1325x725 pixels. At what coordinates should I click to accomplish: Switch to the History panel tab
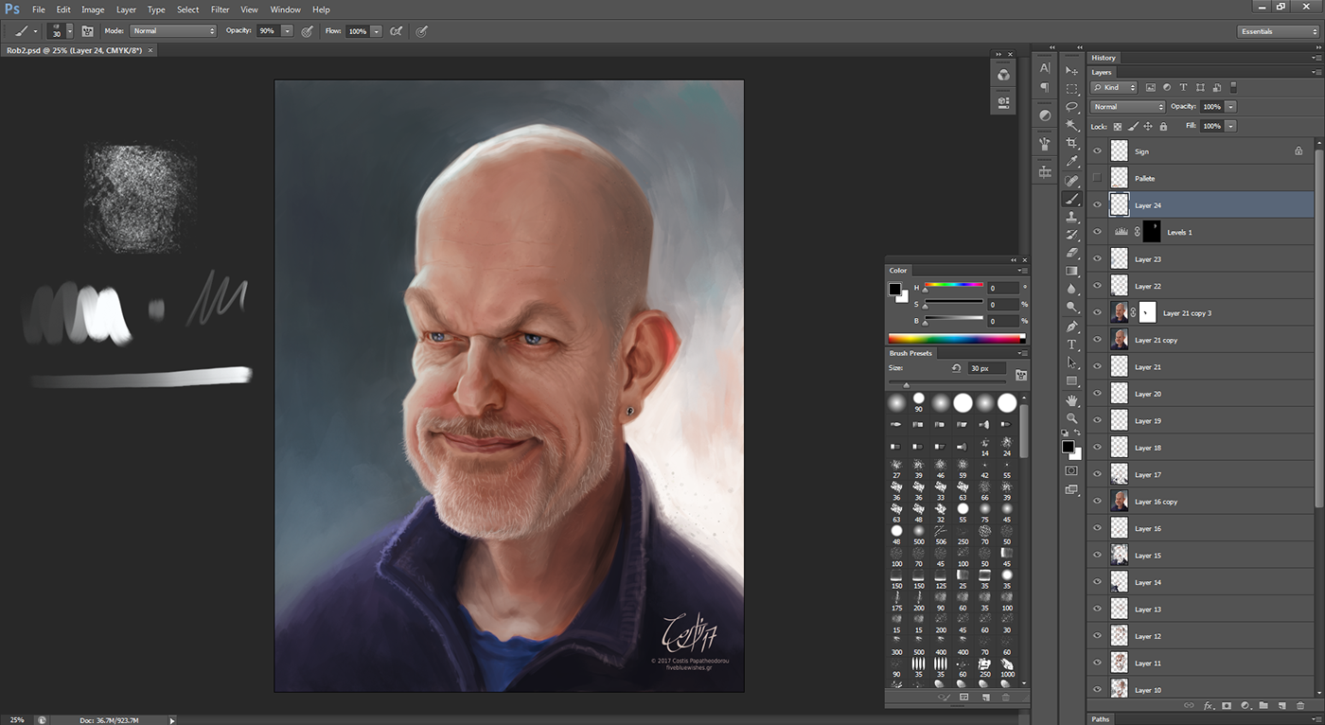point(1104,58)
